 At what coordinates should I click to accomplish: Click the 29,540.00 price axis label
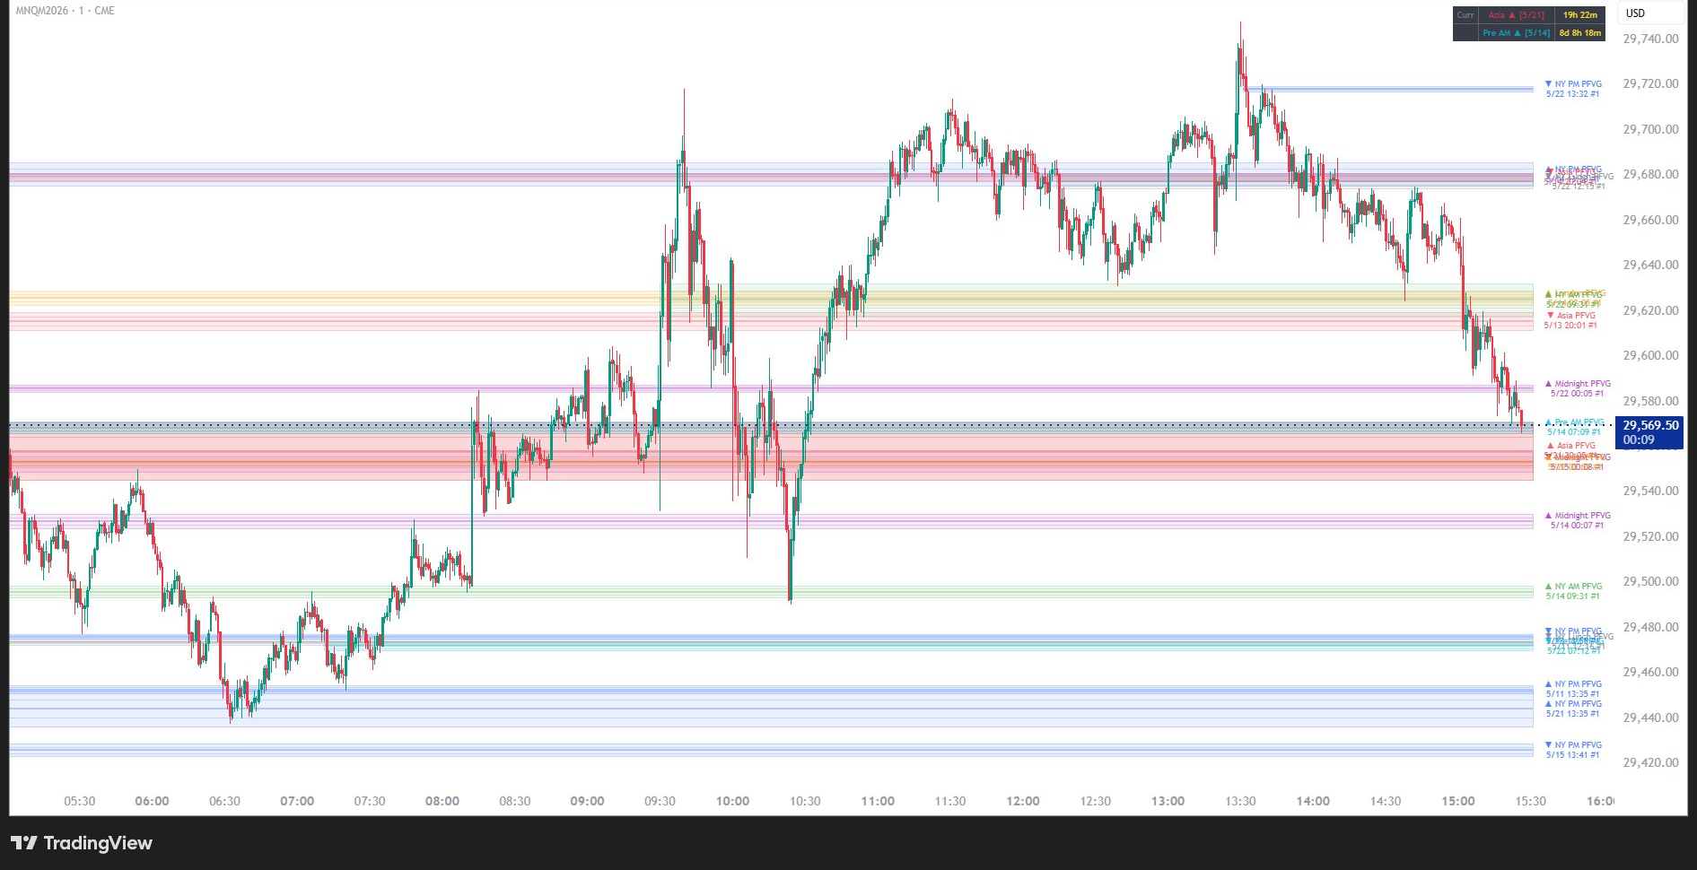coord(1650,491)
